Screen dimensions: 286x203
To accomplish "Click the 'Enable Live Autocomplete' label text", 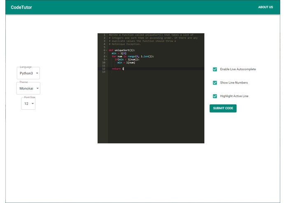I will coord(238,69).
